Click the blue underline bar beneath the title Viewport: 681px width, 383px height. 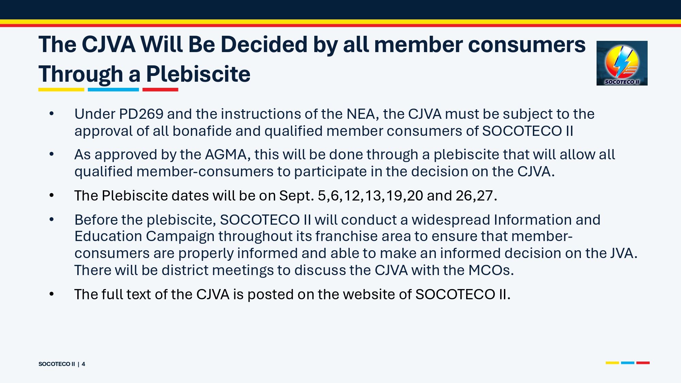(x=113, y=90)
